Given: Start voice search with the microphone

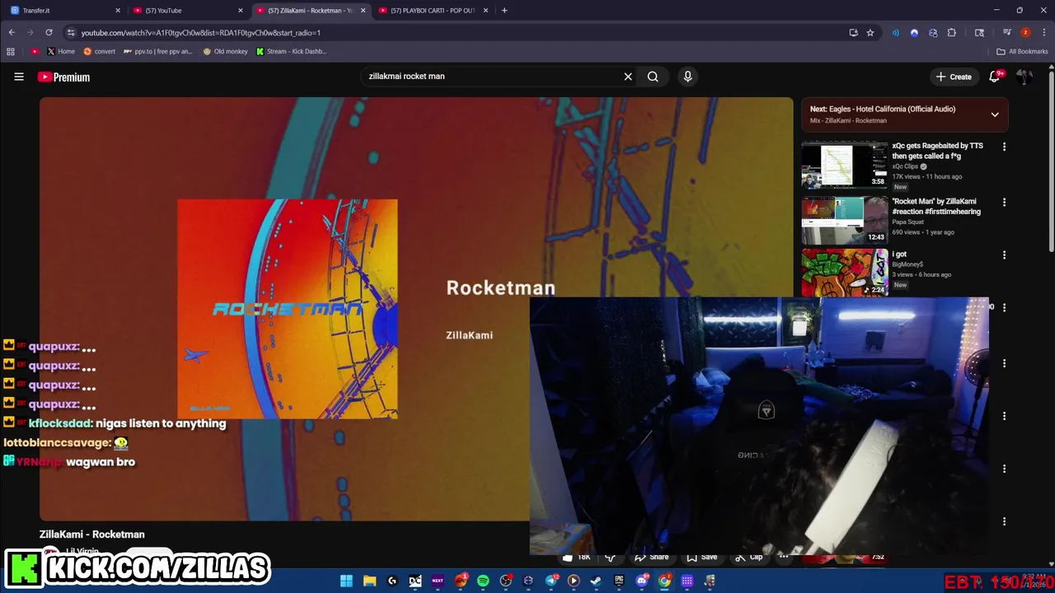Looking at the screenshot, I should point(687,77).
